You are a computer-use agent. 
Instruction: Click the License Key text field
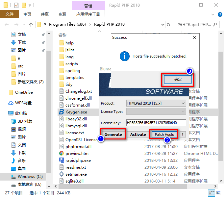point(156,123)
